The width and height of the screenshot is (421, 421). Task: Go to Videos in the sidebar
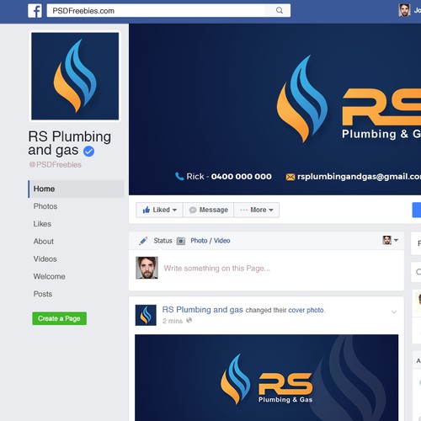click(x=45, y=258)
